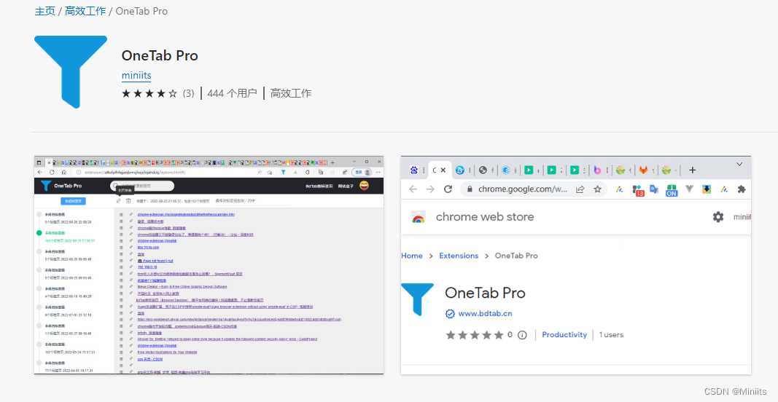778x402 pixels.
Task: Select the group dated 2022-05-24 10:51:33
Action: [69, 348]
